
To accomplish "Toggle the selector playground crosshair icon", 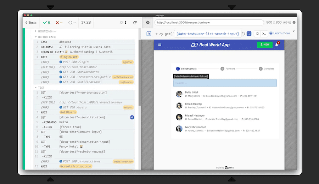I will pos(148,23).
